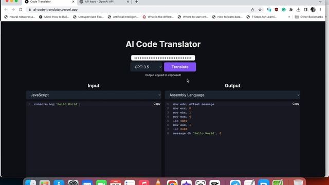Open App Store from the Dock
This screenshot has height=185, width=329.
pos(59,182)
